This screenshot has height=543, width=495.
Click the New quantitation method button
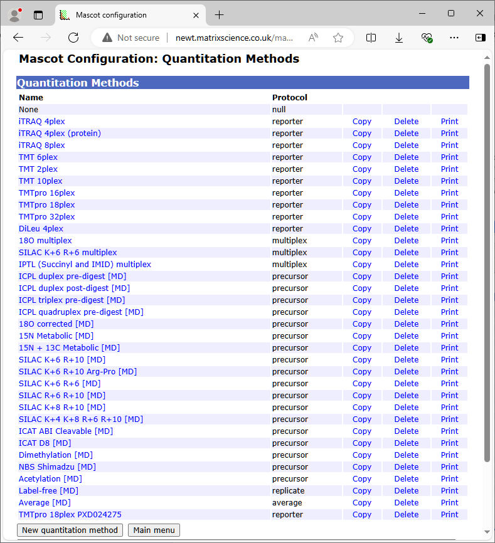click(70, 530)
